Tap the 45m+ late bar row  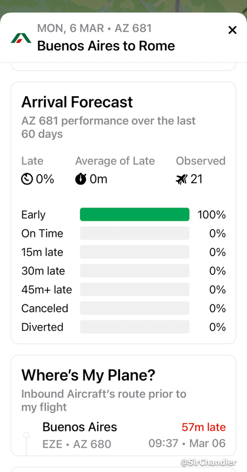click(x=123, y=290)
